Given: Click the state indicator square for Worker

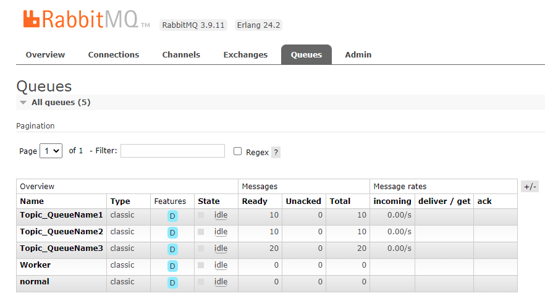Looking at the screenshot, I should pos(201,265).
